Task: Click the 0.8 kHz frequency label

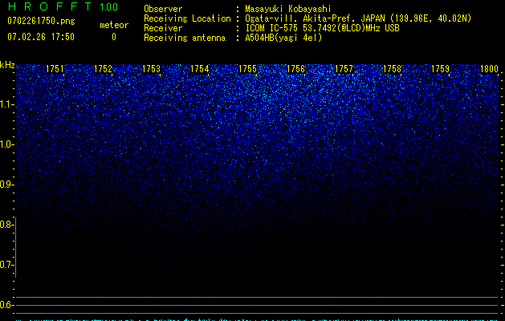Action: coord(6,225)
